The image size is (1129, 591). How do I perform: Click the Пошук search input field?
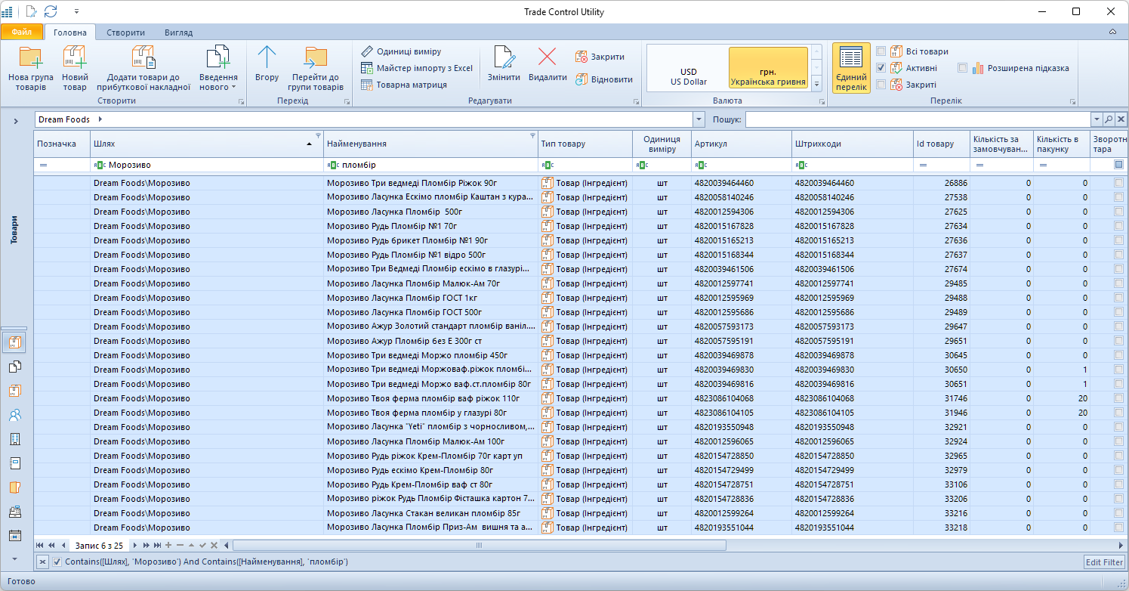click(918, 119)
